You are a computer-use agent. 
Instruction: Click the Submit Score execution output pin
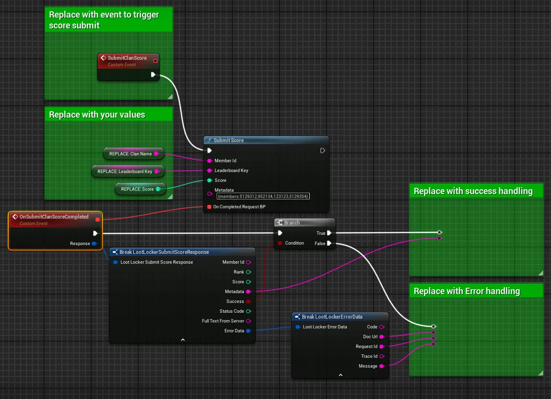click(x=323, y=150)
